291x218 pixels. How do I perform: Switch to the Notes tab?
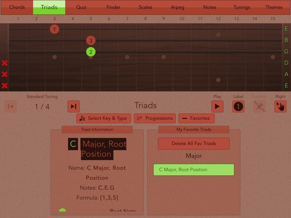(210, 7)
